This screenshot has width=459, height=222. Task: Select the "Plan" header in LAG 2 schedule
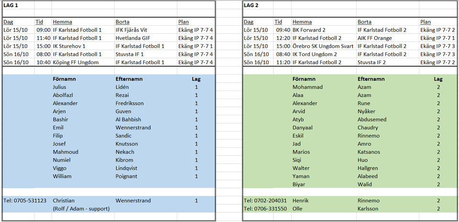click(x=426, y=22)
